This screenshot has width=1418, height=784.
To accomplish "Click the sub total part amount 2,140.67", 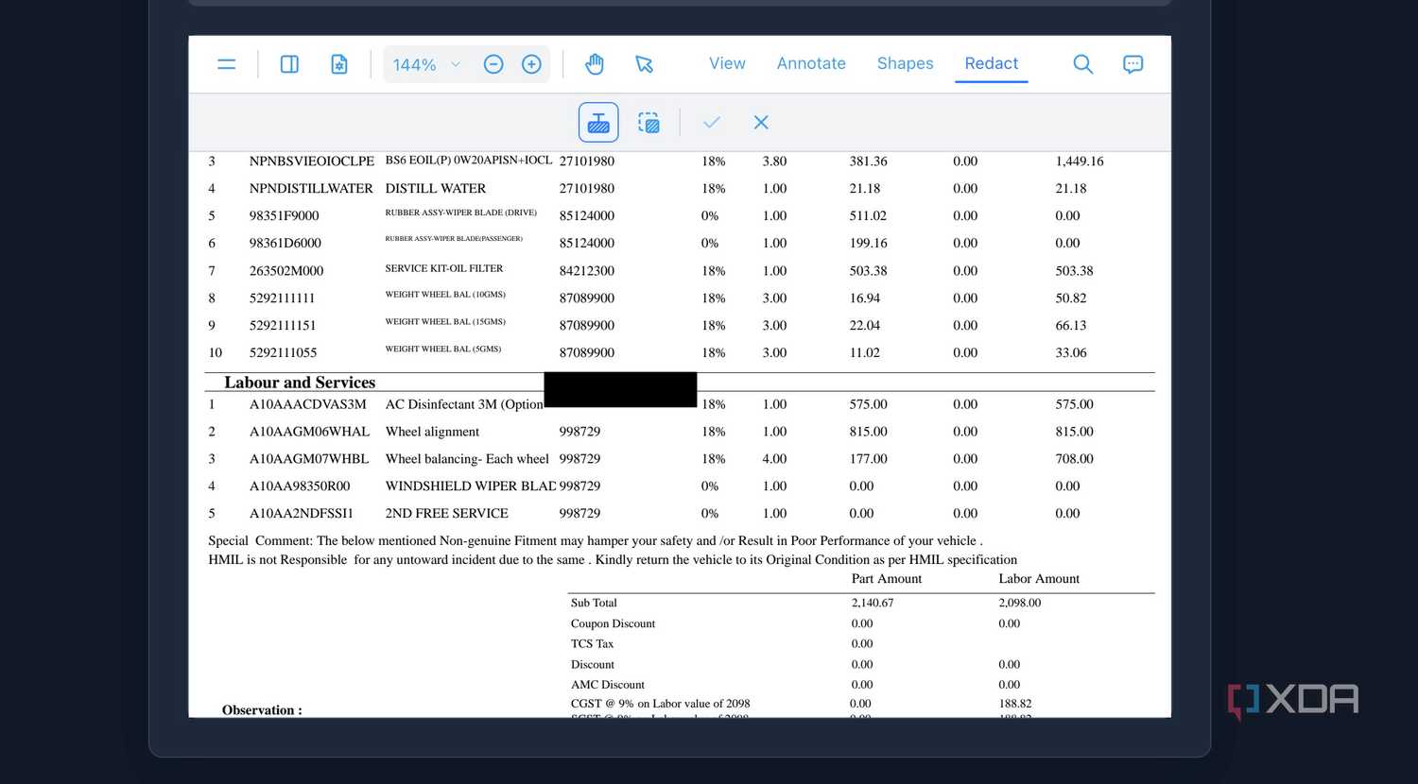I will [x=873, y=603].
